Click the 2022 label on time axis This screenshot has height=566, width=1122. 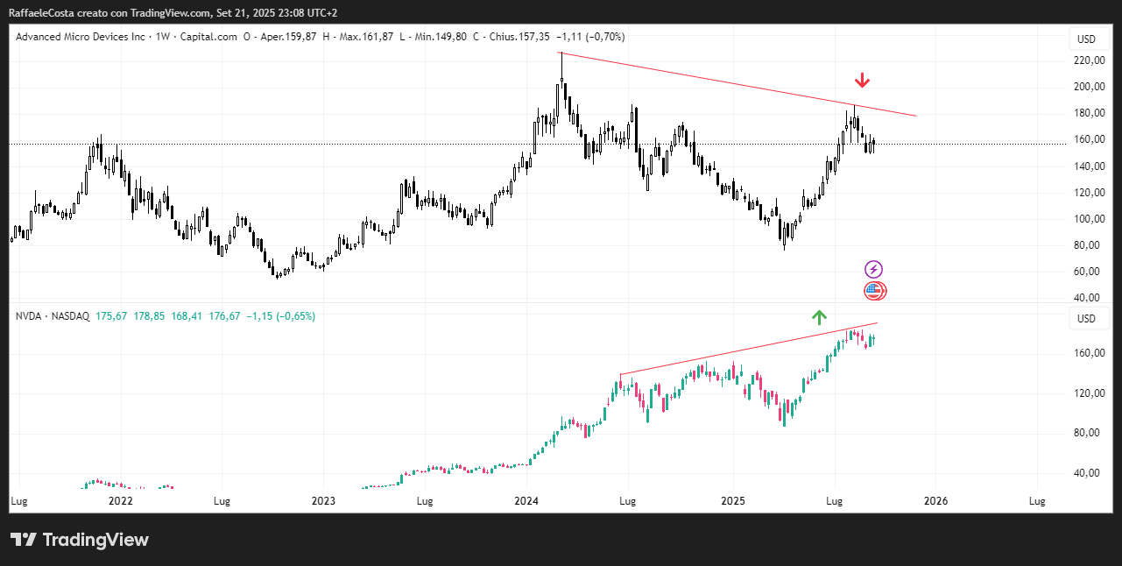(120, 501)
